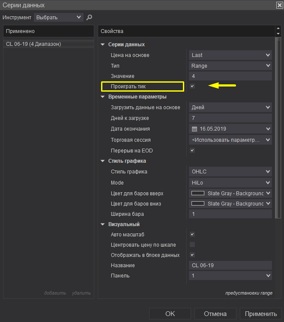Click the instrument search magnifier icon
Viewport: 284px width, 322px height.
(x=89, y=18)
